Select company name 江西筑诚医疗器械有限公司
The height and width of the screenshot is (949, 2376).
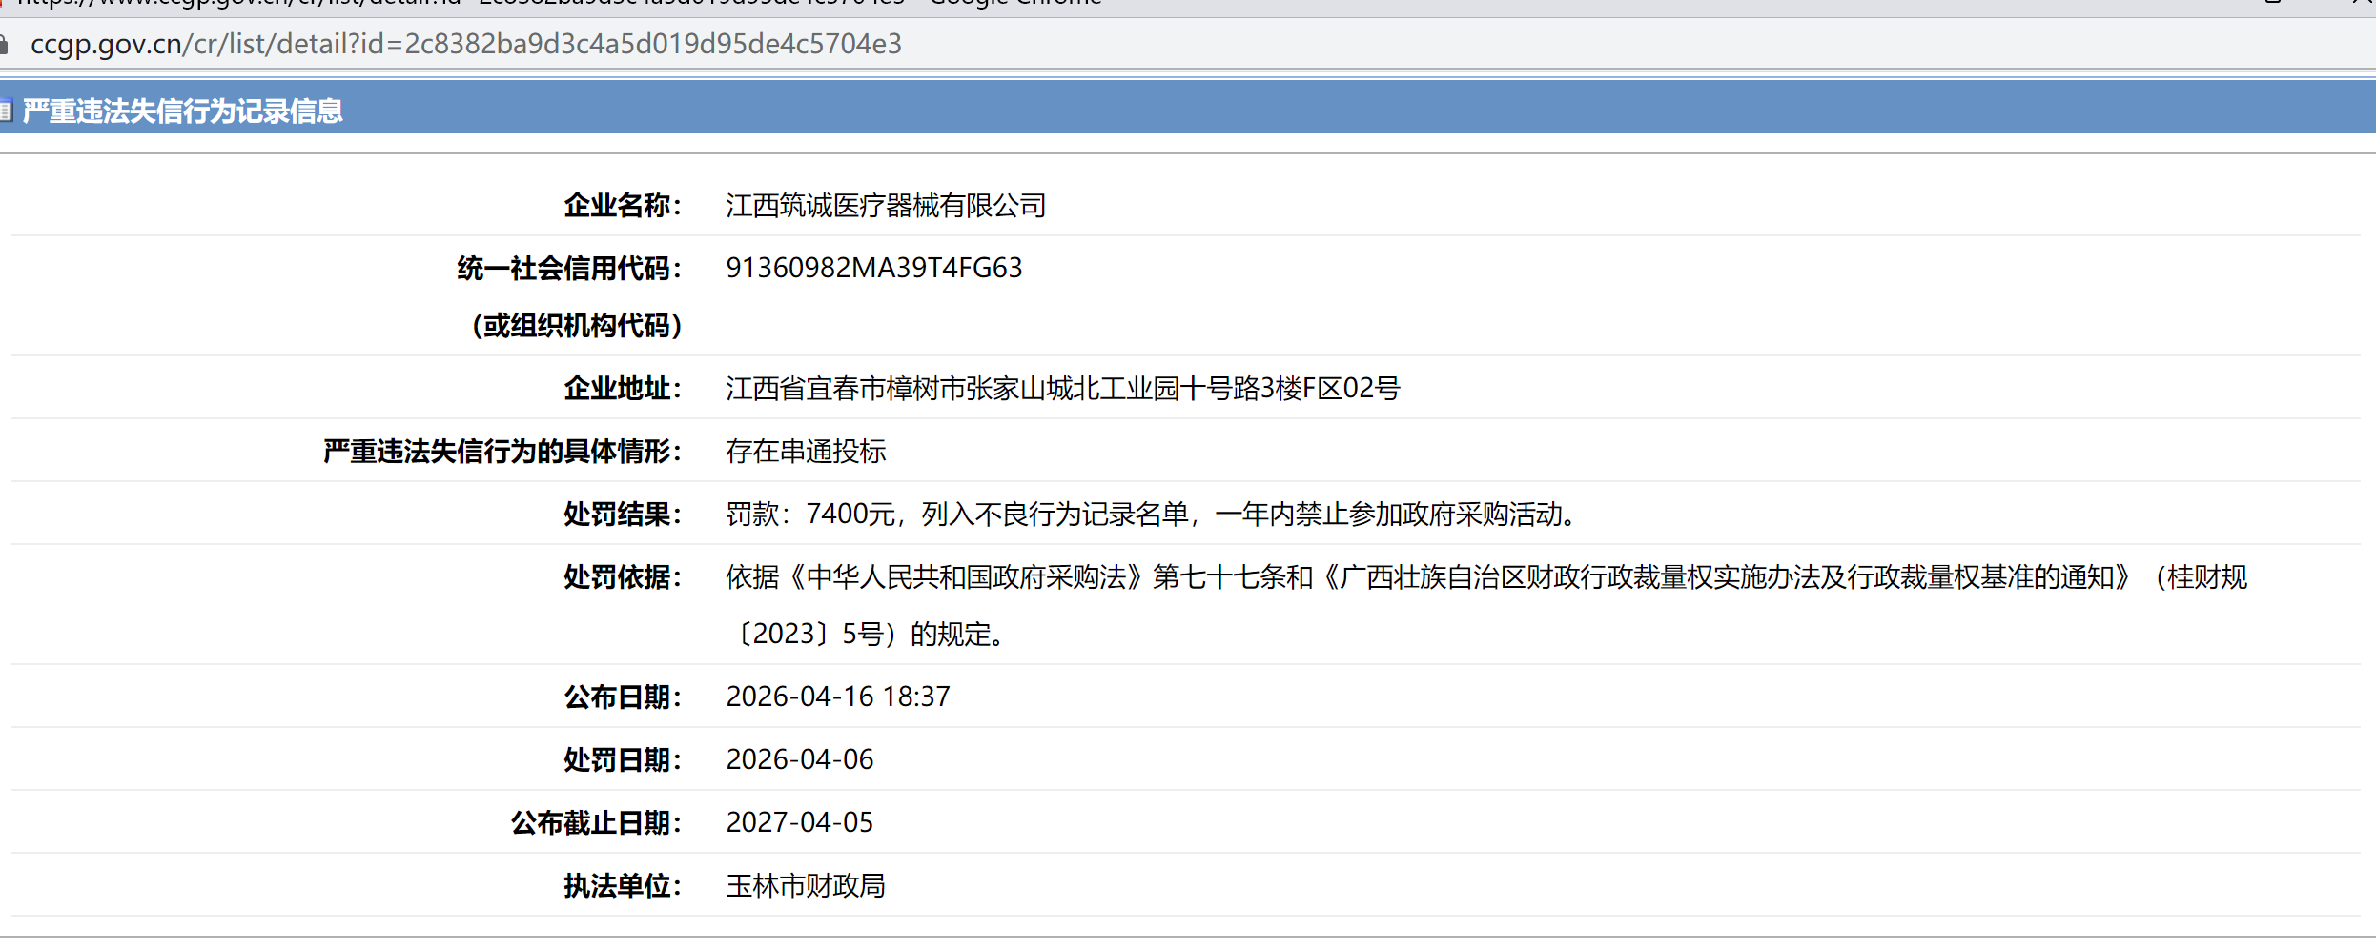[885, 206]
